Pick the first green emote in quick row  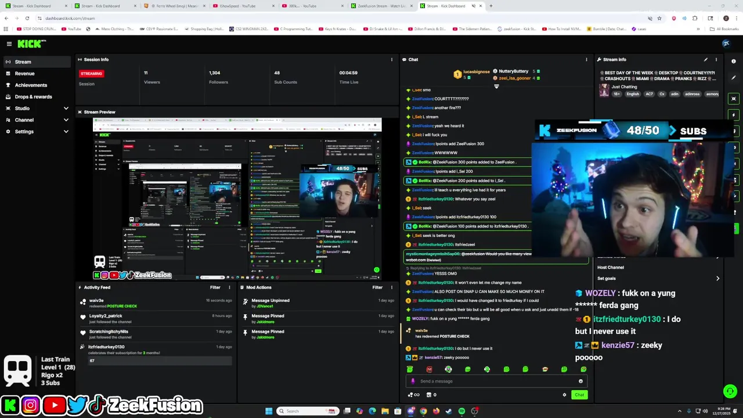(410, 369)
